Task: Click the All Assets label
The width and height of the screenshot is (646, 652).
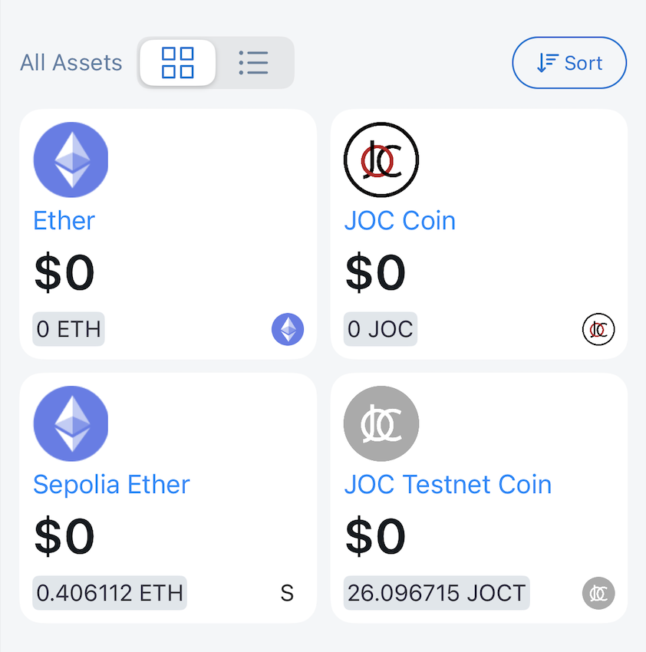Action: (x=71, y=63)
